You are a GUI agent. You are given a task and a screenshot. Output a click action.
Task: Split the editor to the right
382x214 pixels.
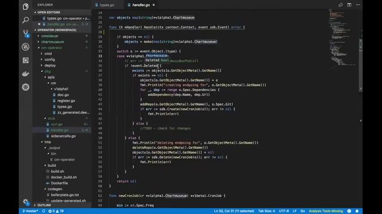point(349,5)
